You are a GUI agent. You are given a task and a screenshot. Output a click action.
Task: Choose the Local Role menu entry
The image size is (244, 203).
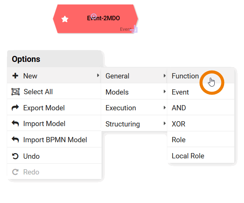point(188,156)
